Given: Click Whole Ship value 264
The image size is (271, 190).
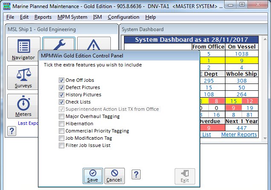Looking at the screenshot, I should pos(242,94).
